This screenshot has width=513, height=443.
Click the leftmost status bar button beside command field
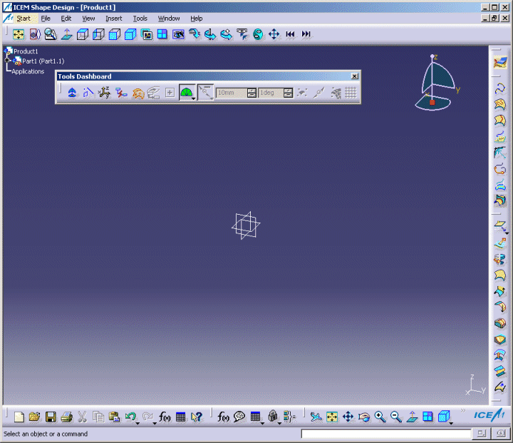tap(481, 434)
